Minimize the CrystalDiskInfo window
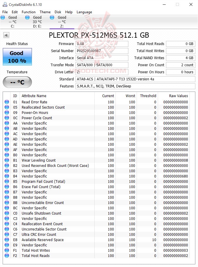The width and height of the screenshot is (198, 267). [x=164, y=4]
